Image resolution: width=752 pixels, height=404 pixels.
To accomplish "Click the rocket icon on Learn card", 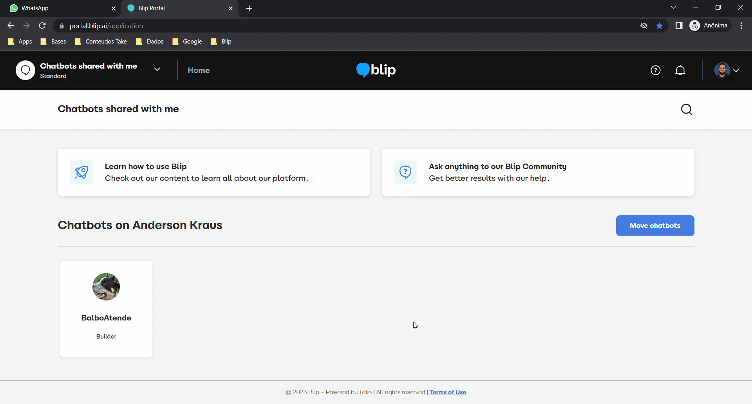I will coord(81,172).
